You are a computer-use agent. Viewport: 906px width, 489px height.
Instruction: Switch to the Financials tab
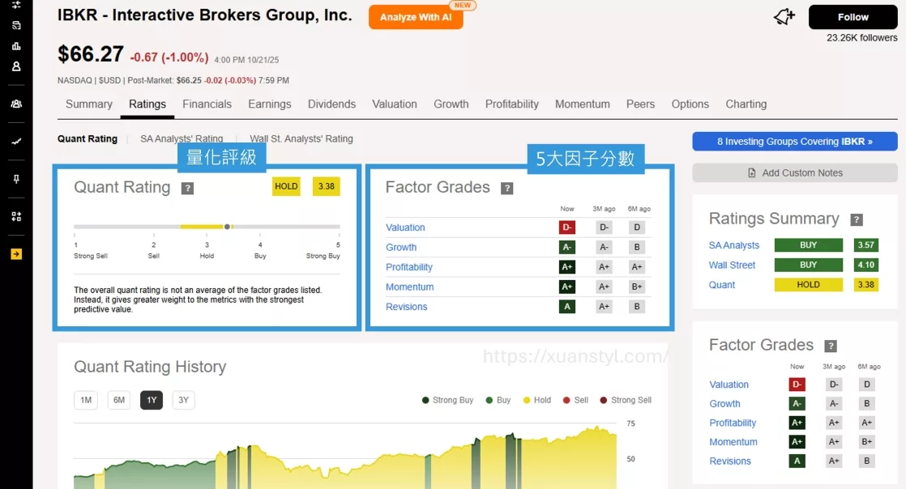tap(207, 104)
